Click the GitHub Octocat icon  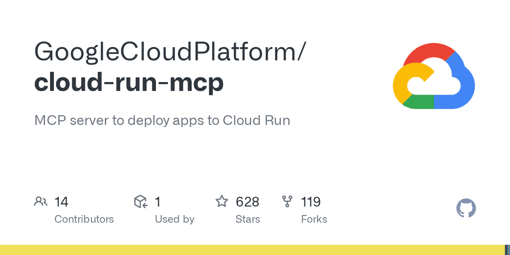466,209
